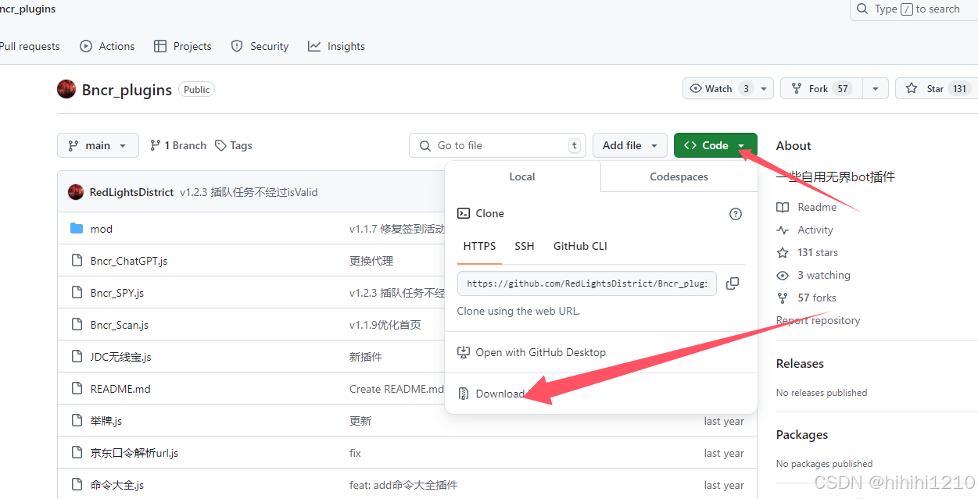This screenshot has width=978, height=499.
Task: Open the Insights repository tab
Action: tap(336, 46)
